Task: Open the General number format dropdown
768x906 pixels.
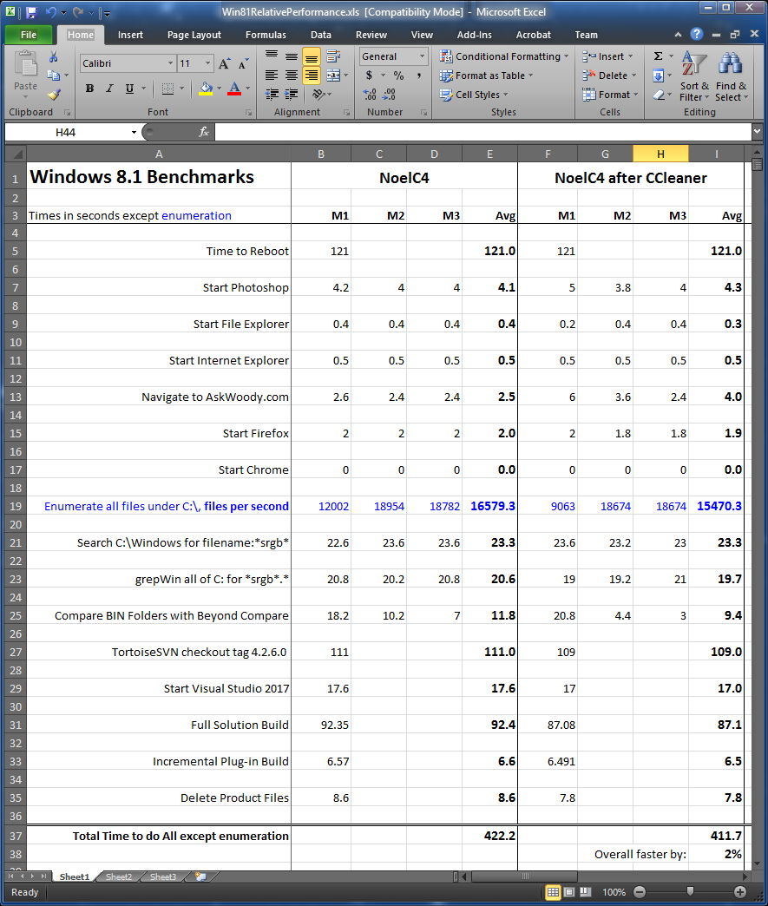Action: (422, 56)
